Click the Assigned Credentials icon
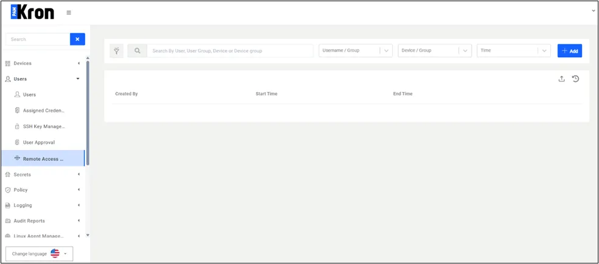599x264 pixels. coord(17,110)
